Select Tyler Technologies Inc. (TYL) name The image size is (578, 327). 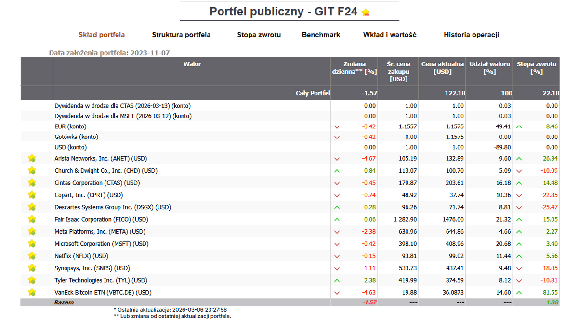[101, 280]
